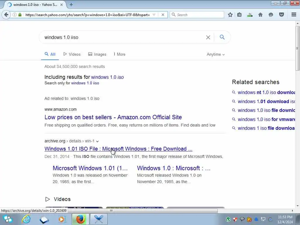Open Windows Start menu
This screenshot has height=225, width=300.
(8, 219)
